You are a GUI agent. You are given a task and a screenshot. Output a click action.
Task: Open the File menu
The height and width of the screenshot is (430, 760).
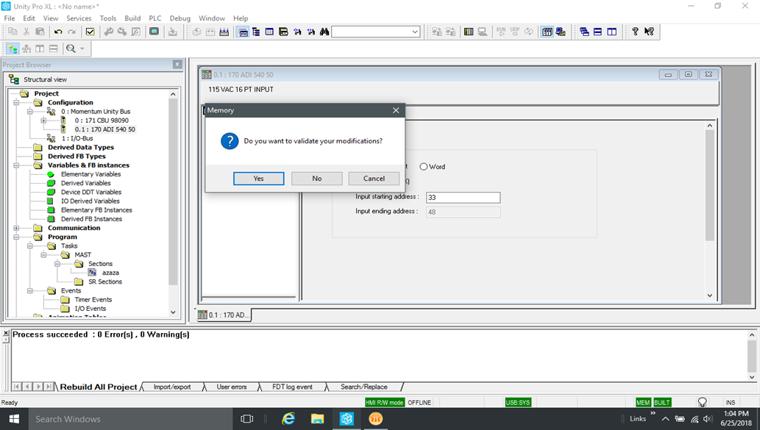coord(10,18)
